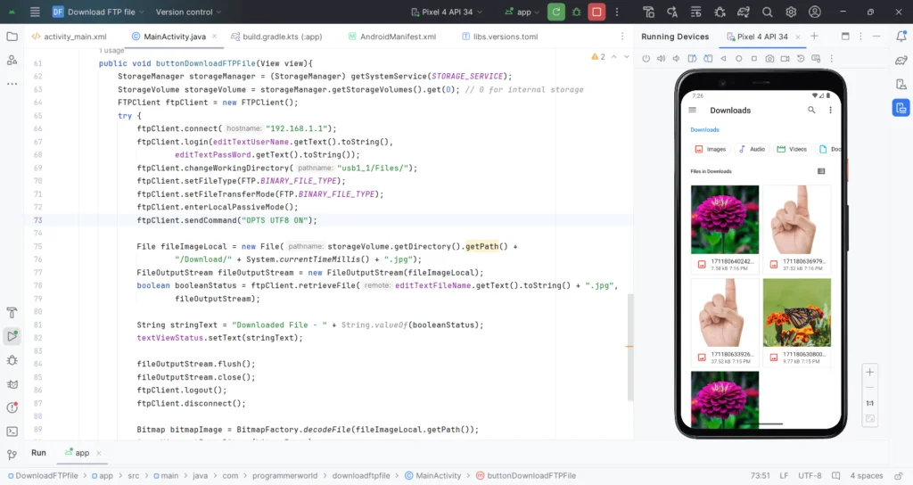Rerun the app with green button
913x485 pixels.
[556, 12]
